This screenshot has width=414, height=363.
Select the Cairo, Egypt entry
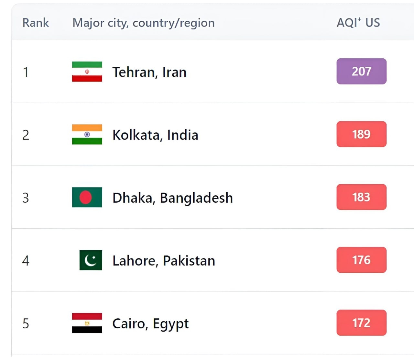click(150, 323)
